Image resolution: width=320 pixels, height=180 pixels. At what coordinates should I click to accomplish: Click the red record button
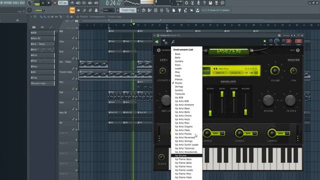54,3
